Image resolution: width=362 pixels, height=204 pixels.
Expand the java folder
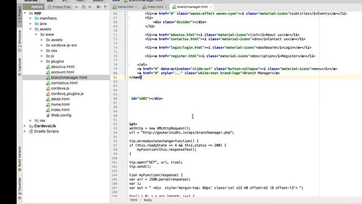31,24
